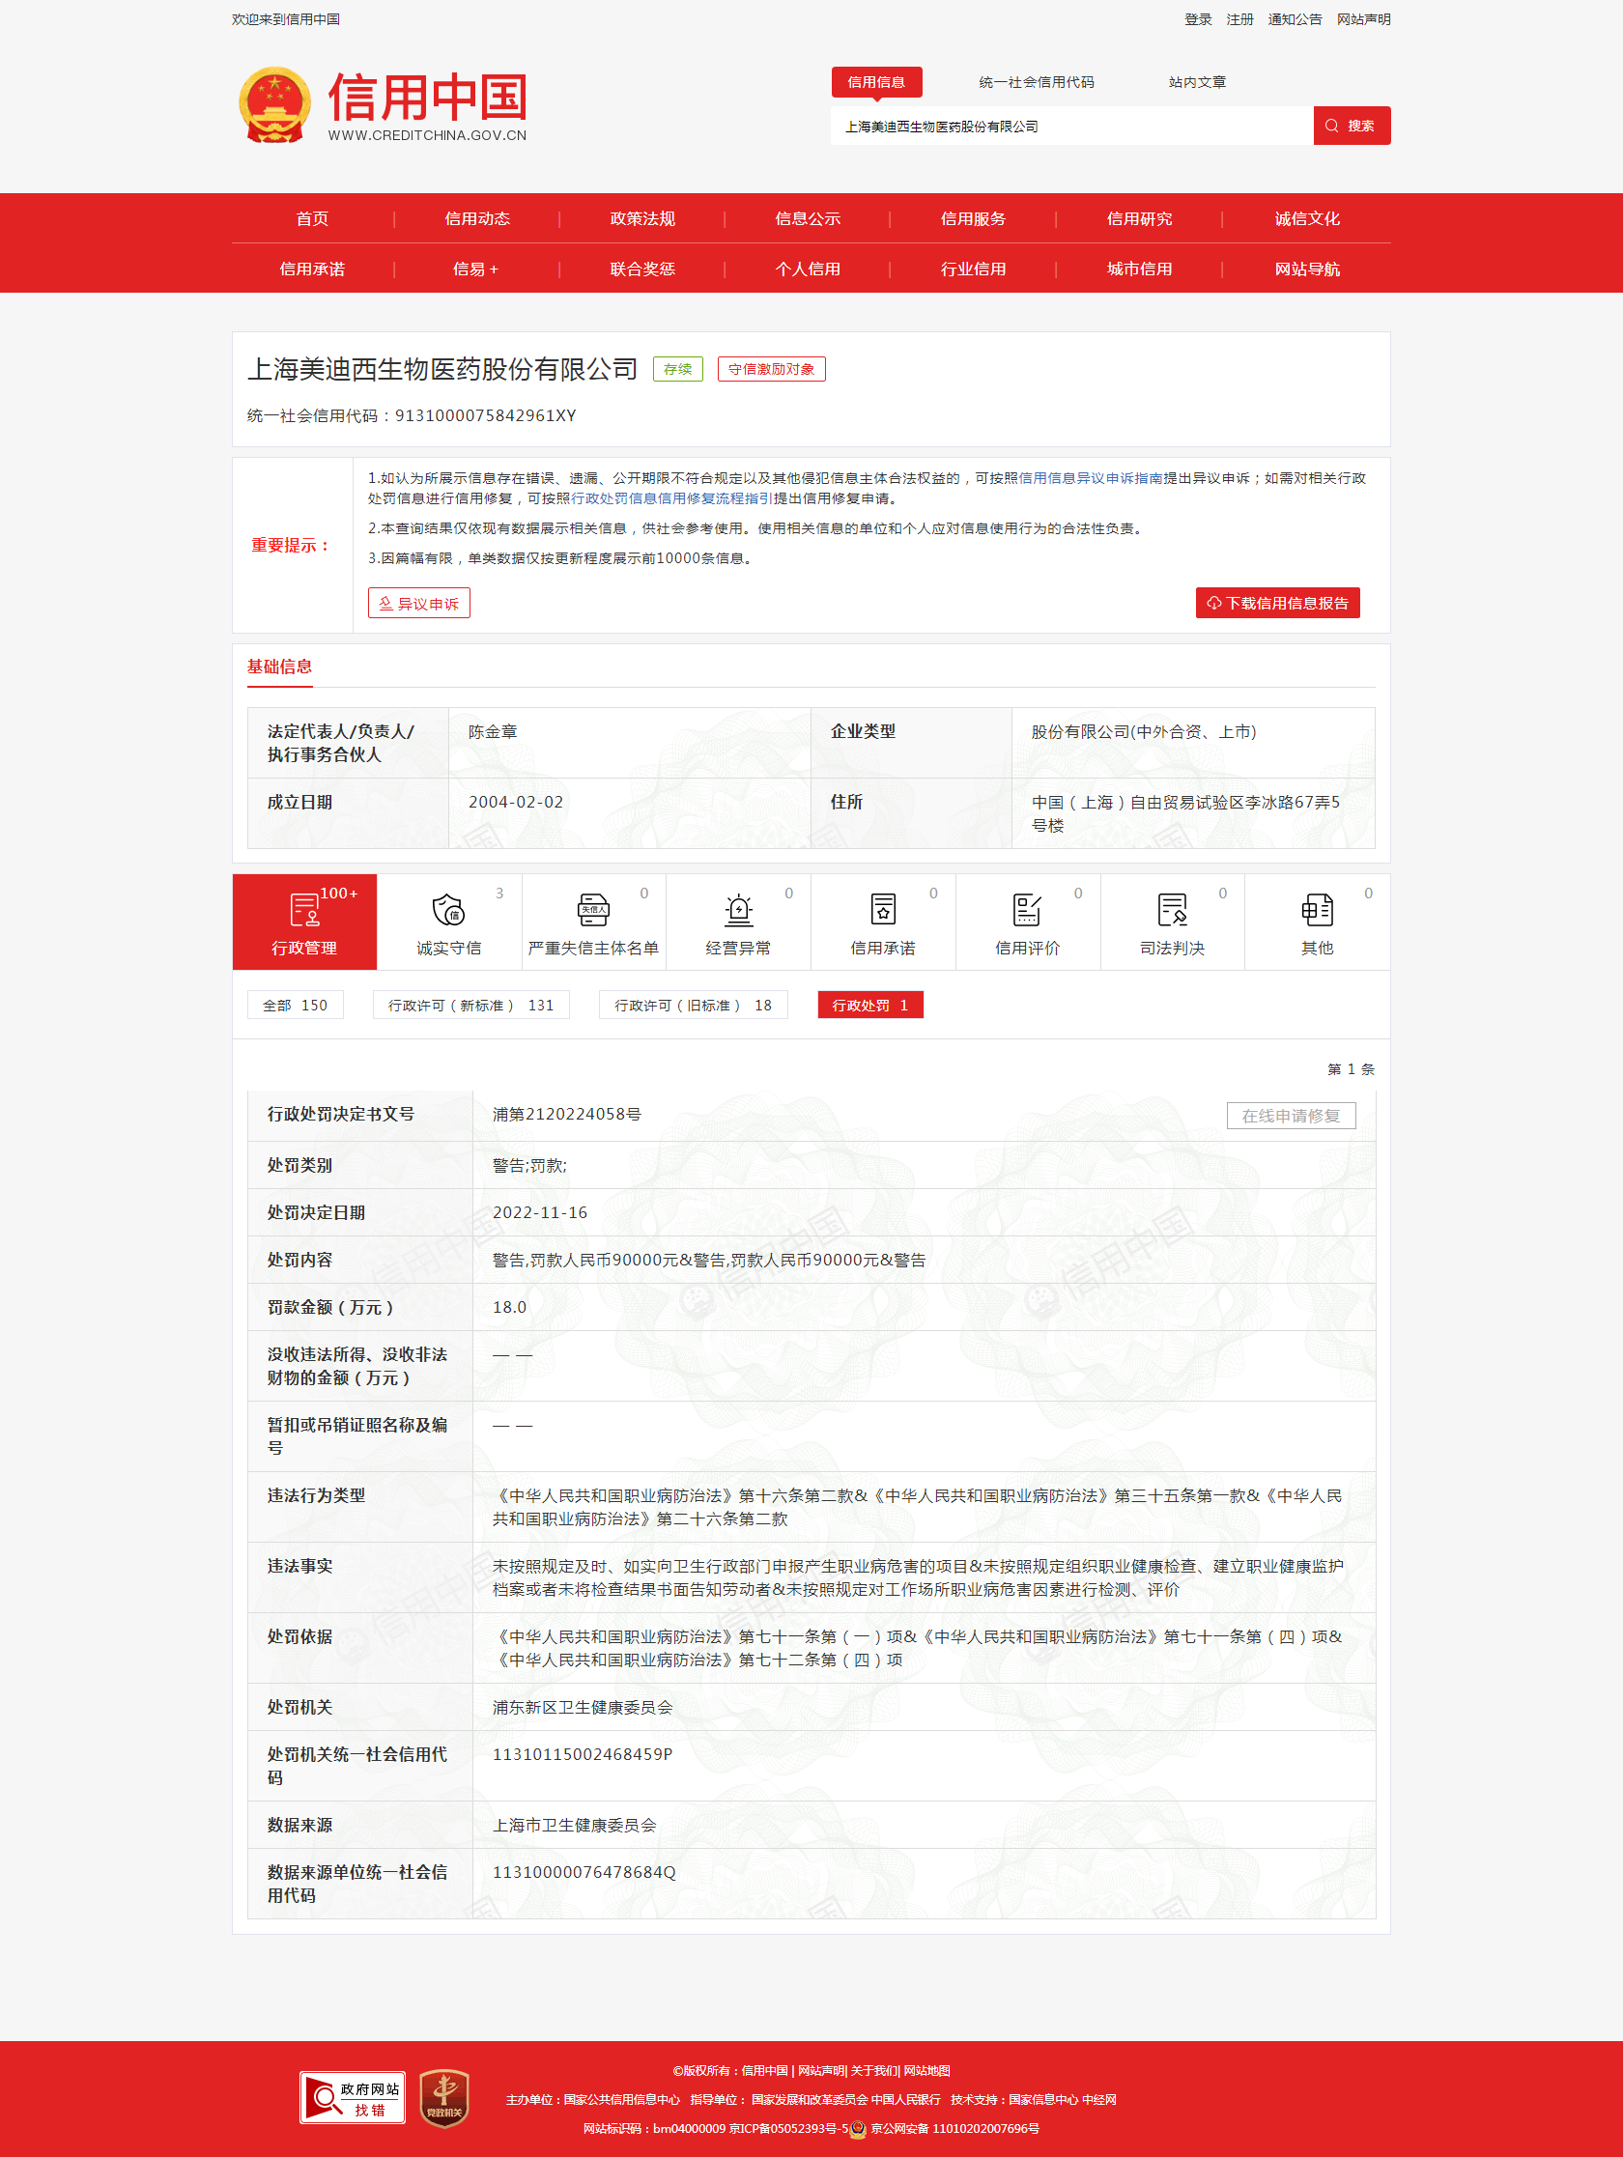Open the 联合奖惩 navigation item
This screenshot has width=1623, height=2157.
641,270
